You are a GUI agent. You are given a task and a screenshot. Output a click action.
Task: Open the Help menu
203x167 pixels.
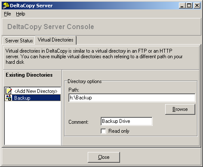pos(21,14)
